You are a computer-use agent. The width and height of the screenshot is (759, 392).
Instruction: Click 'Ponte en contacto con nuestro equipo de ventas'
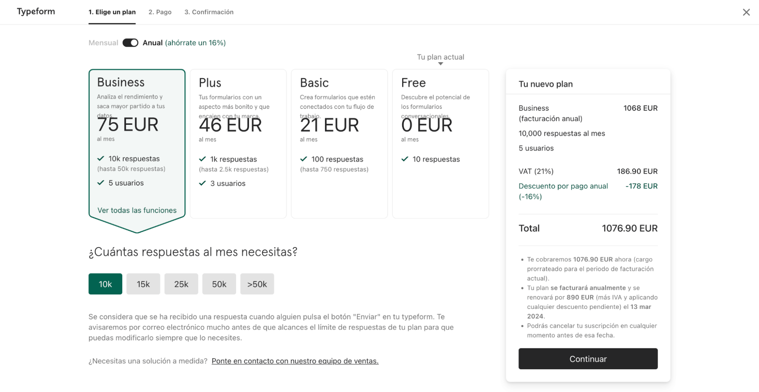[295, 361]
